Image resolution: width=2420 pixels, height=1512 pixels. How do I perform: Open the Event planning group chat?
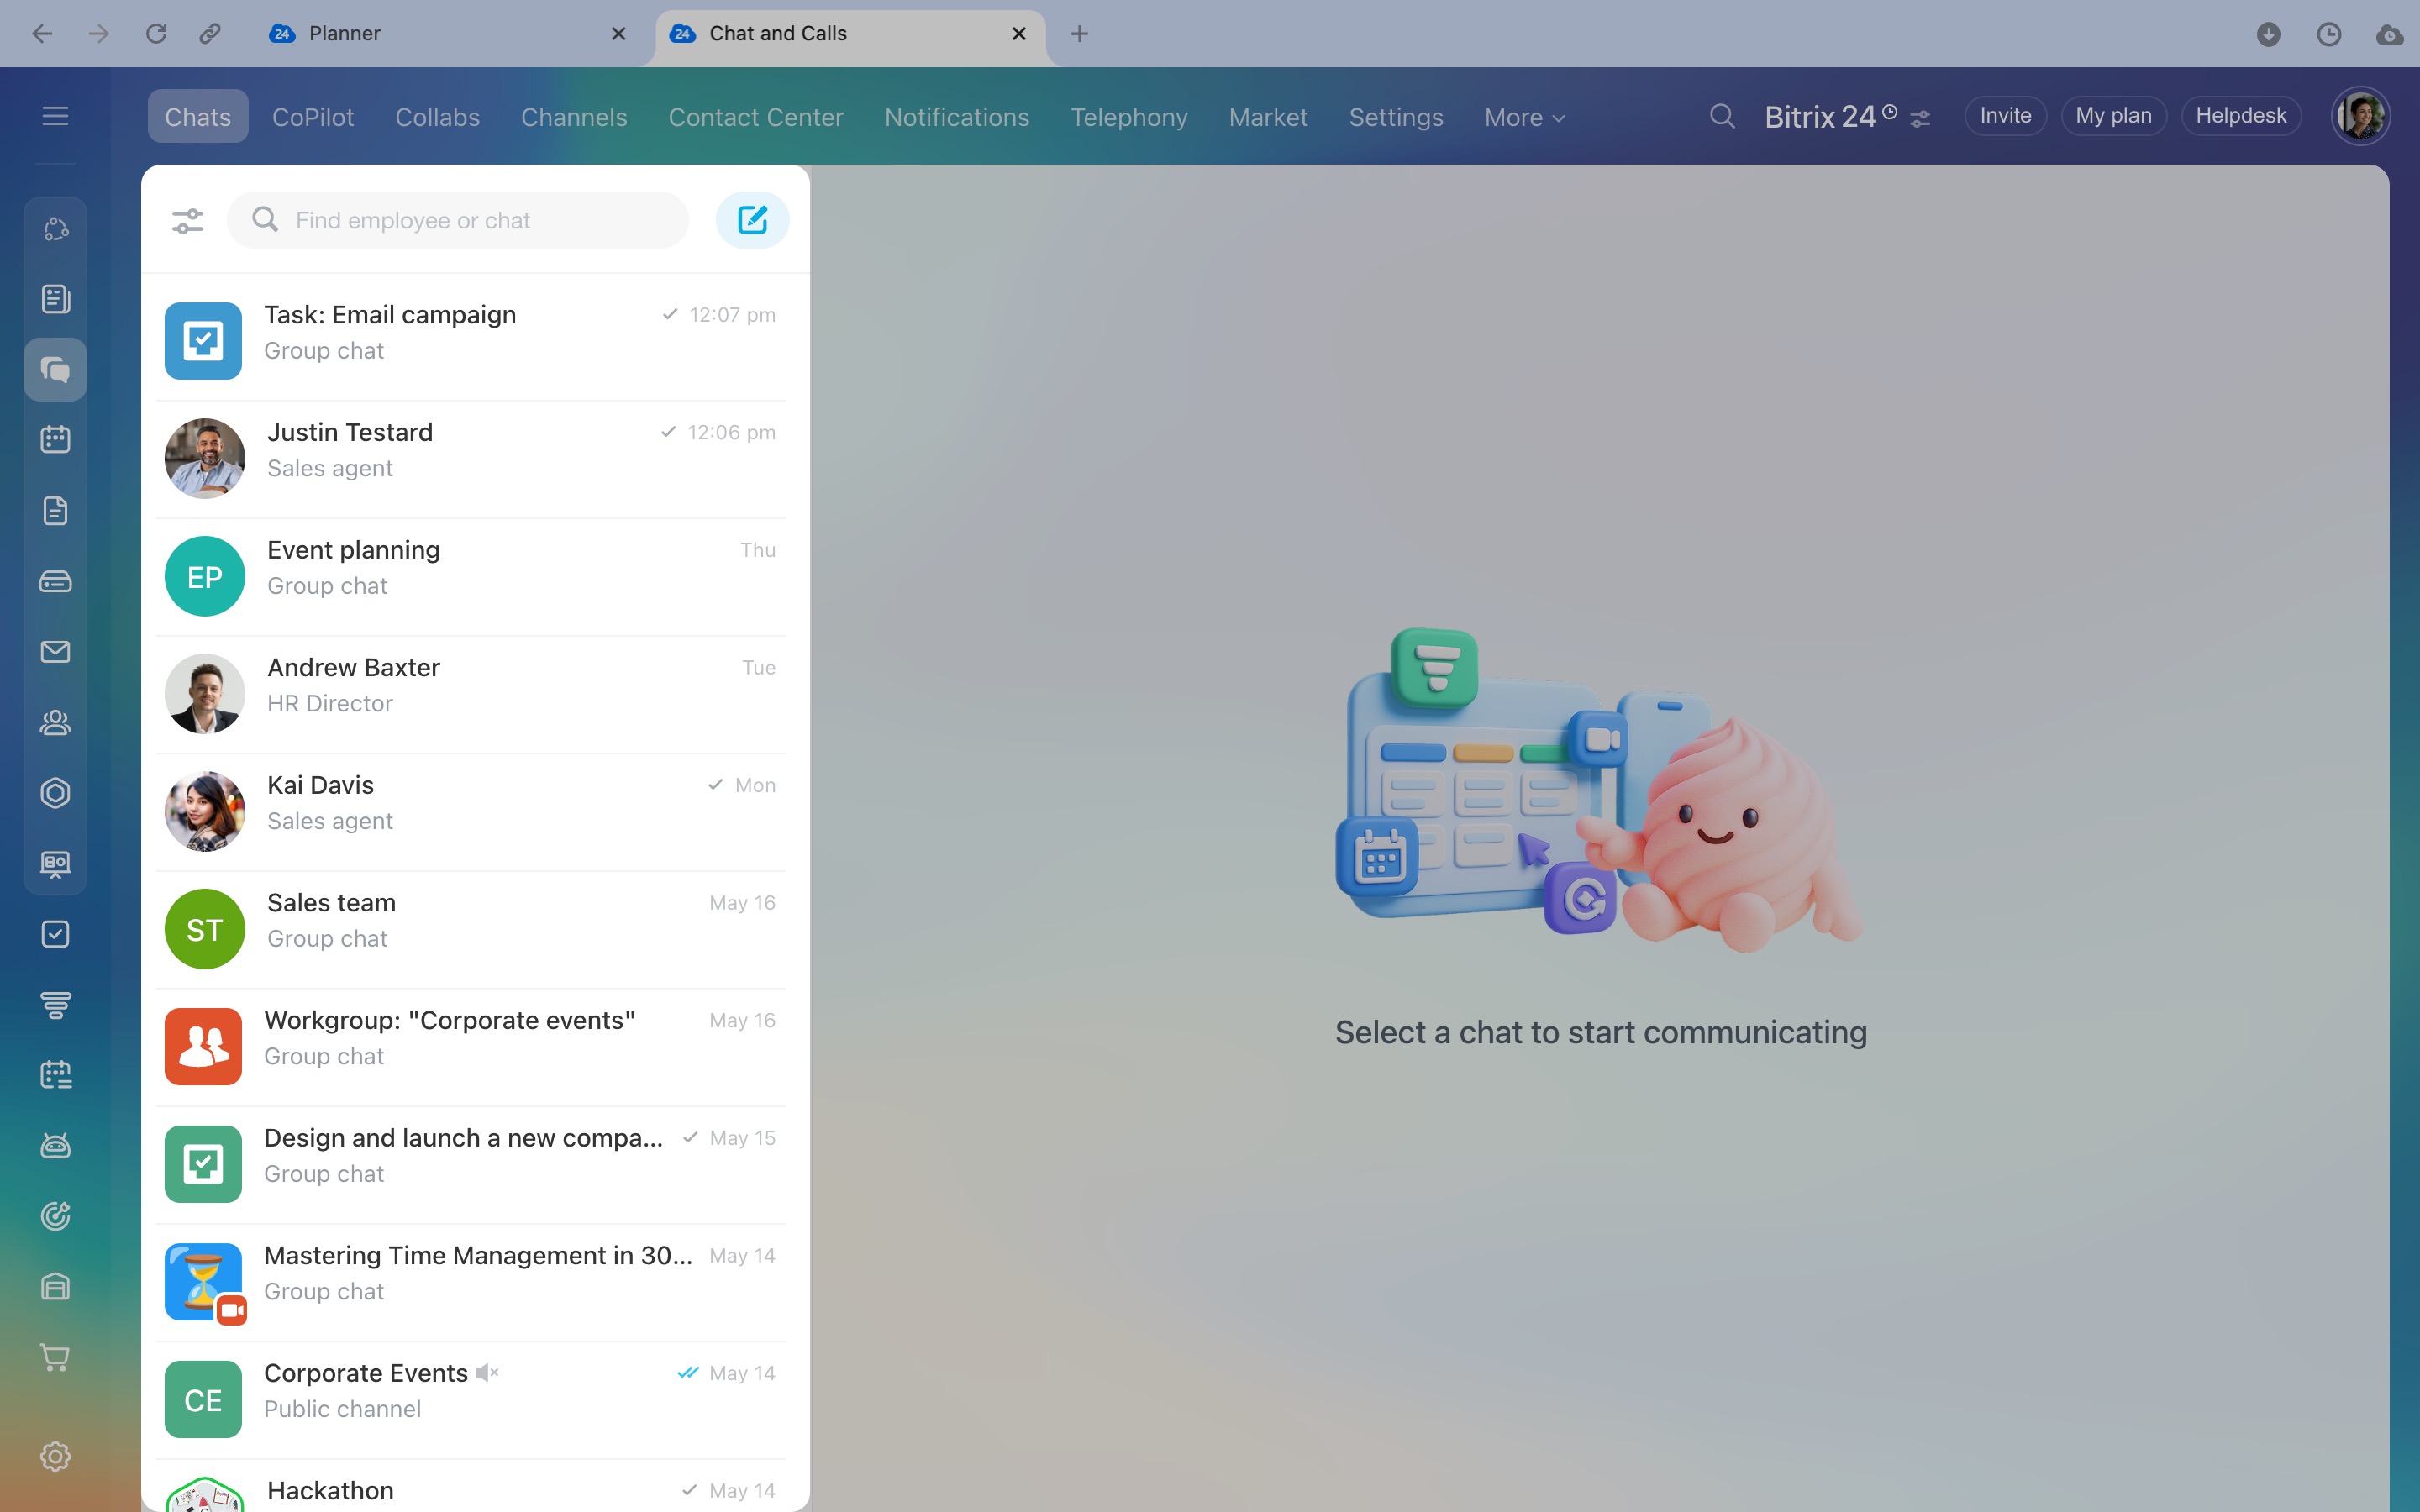(471, 577)
